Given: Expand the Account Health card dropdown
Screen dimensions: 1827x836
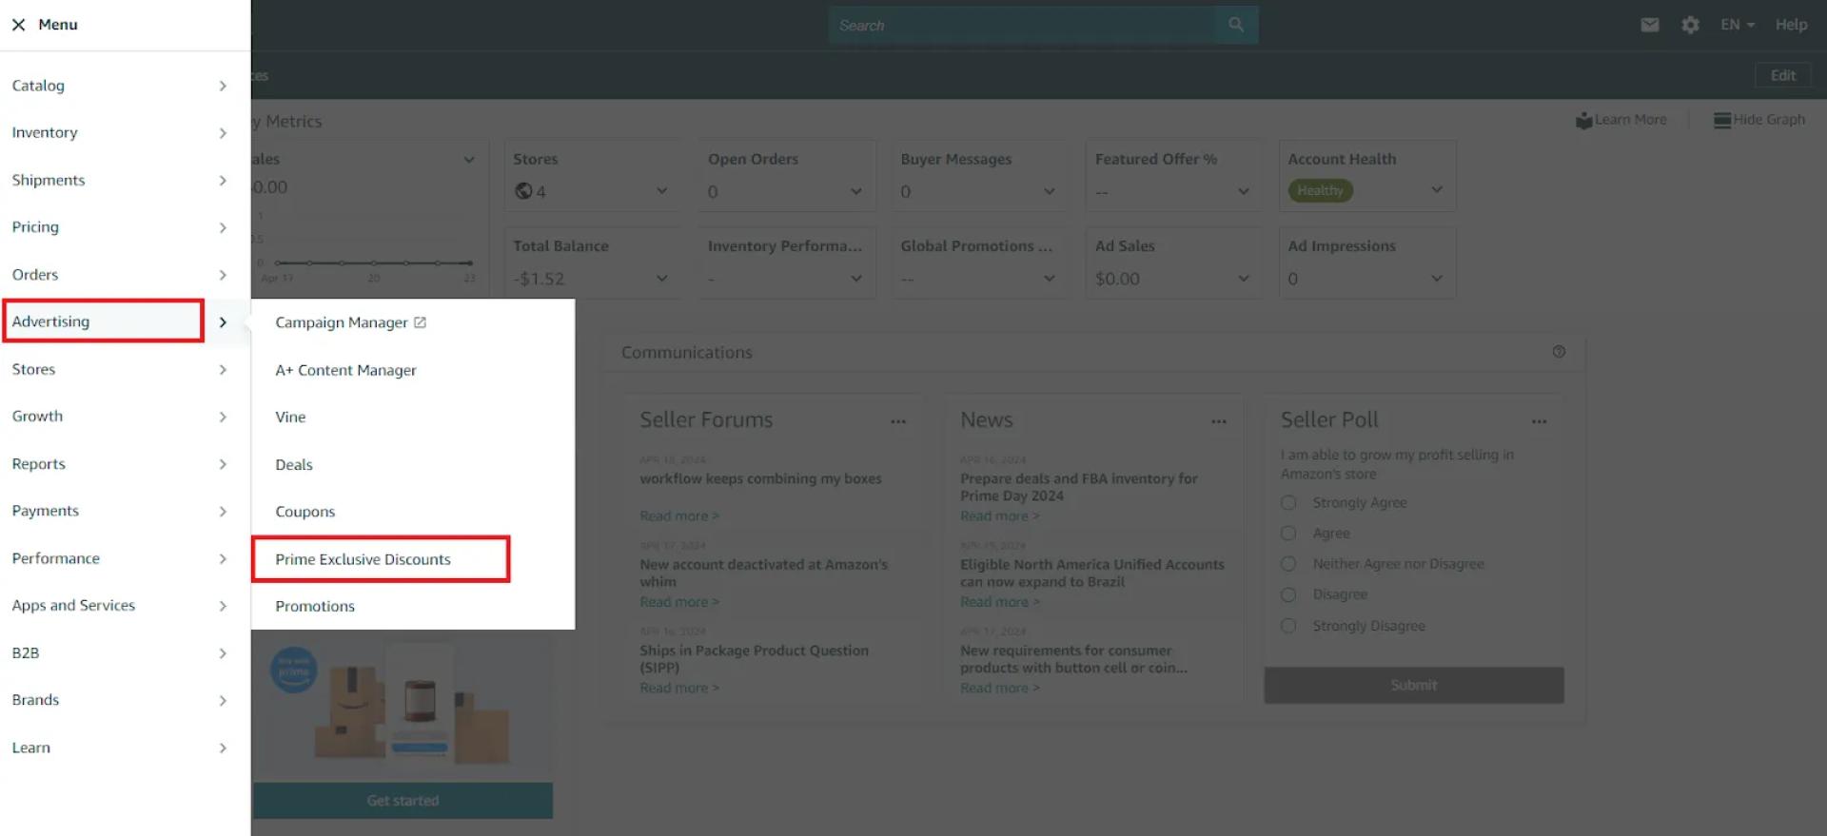Looking at the screenshot, I should (x=1437, y=190).
